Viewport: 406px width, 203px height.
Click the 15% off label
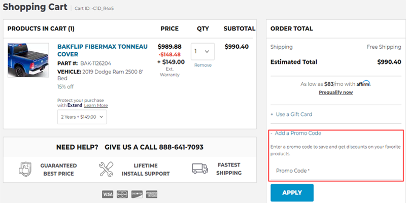click(65, 87)
